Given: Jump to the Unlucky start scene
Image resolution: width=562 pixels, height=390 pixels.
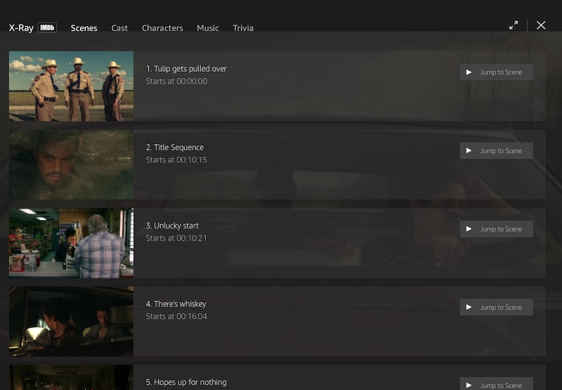Looking at the screenshot, I should pos(496,229).
